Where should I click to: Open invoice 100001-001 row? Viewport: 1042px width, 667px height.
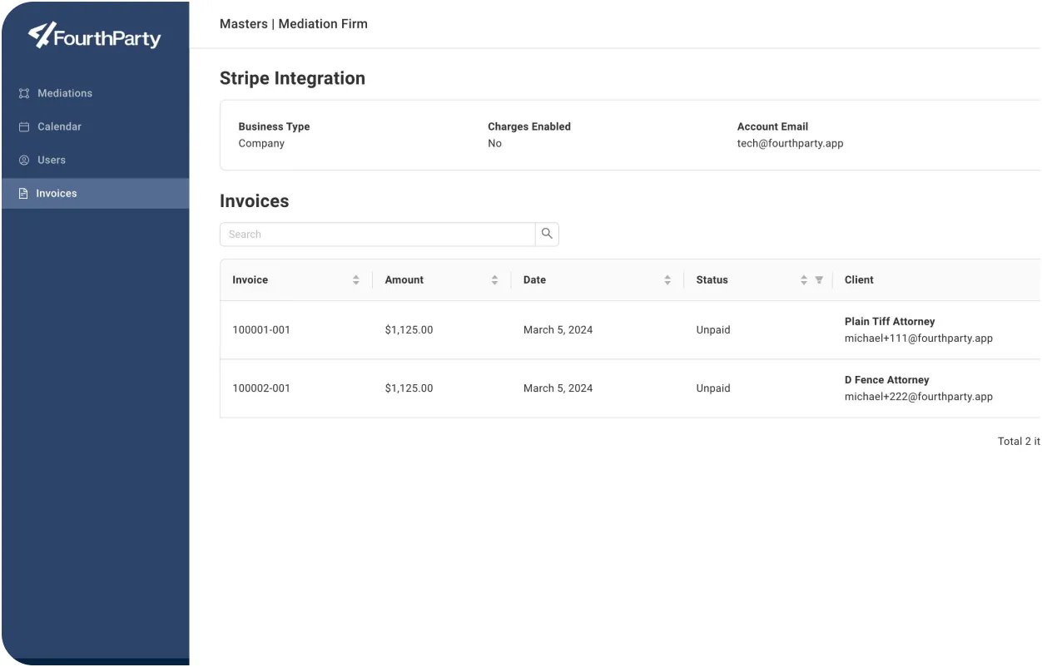coord(261,329)
